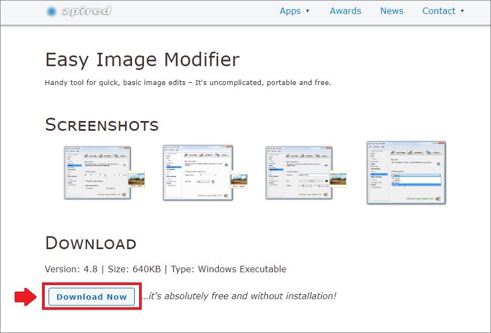The image size is (491, 333).
Task: Open the second screenshot thumbnail
Action: (205, 172)
